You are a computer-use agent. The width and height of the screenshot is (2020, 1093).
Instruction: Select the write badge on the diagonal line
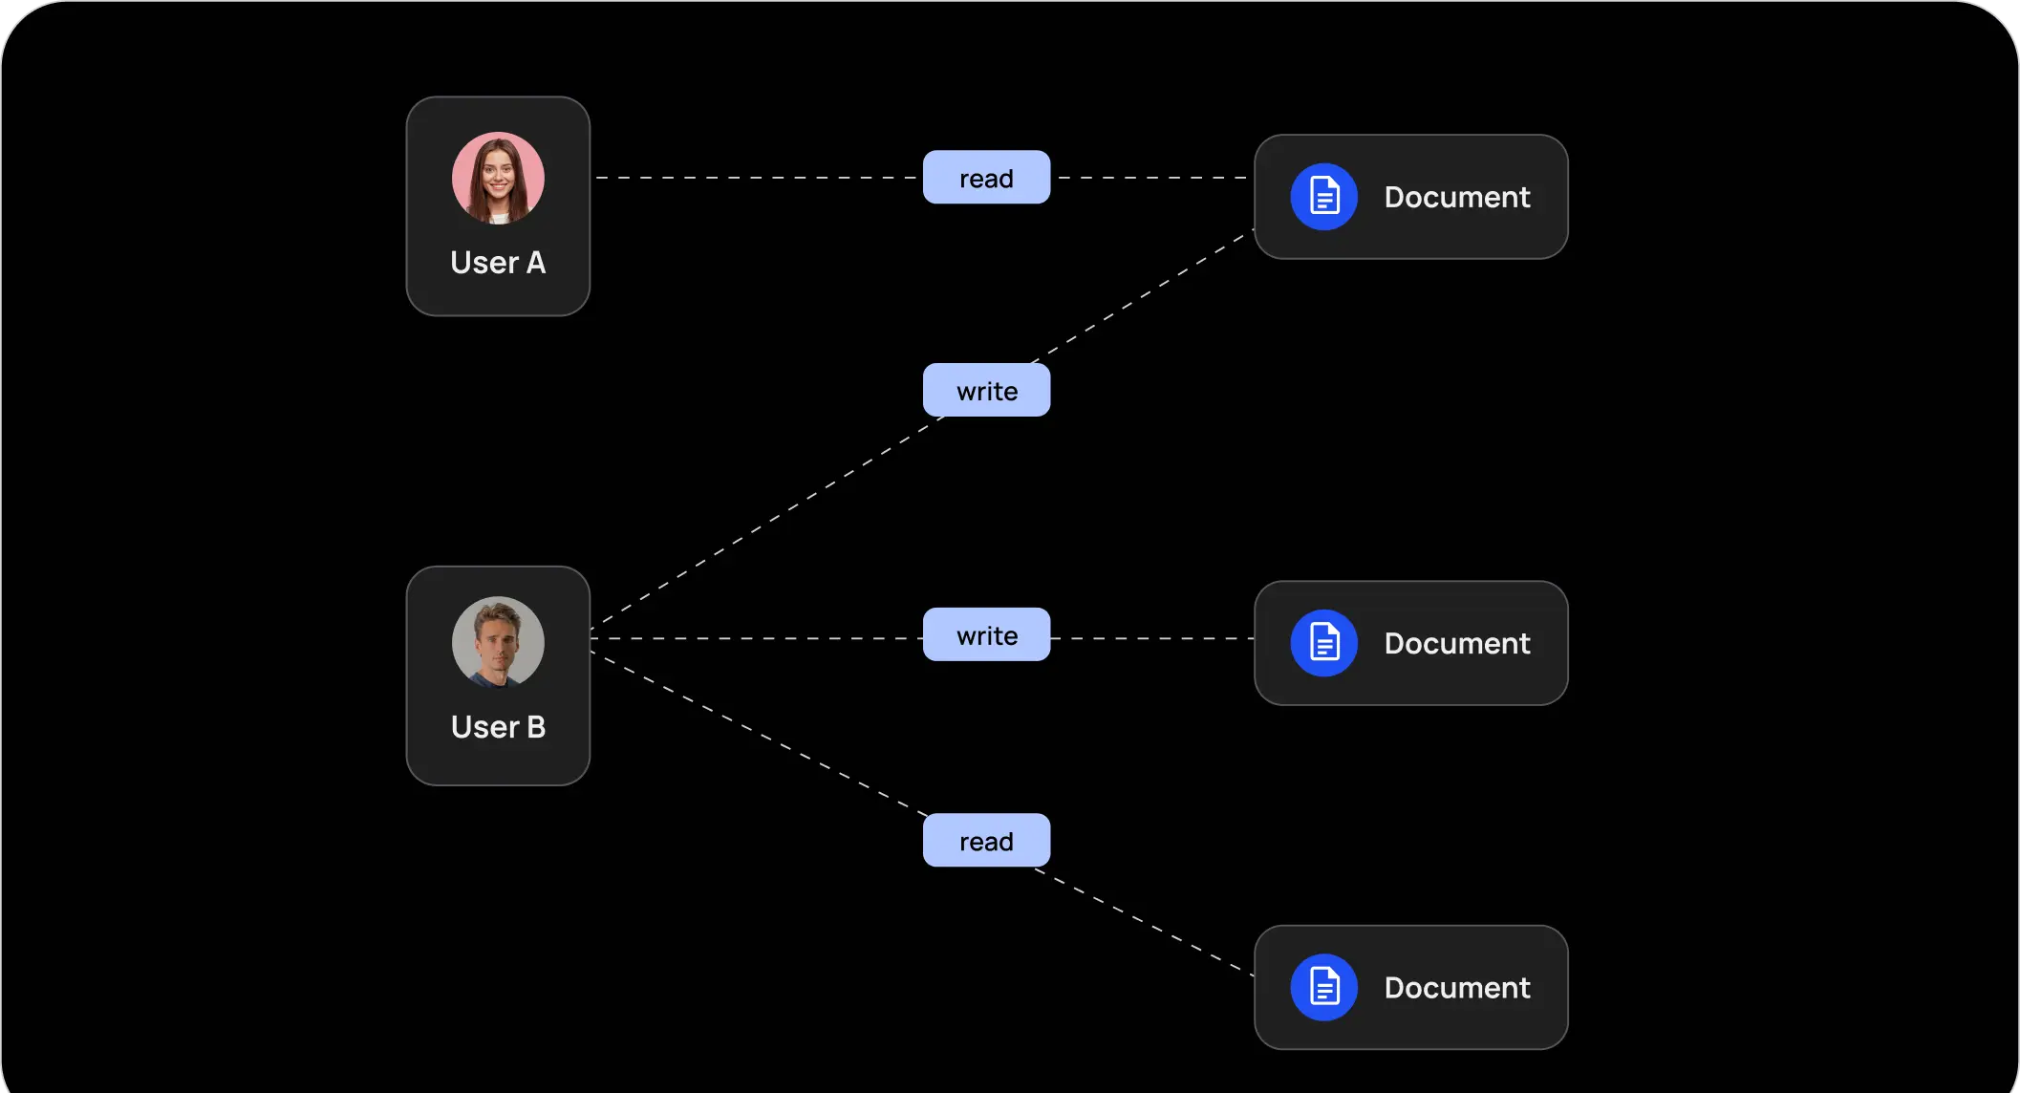[x=986, y=391]
